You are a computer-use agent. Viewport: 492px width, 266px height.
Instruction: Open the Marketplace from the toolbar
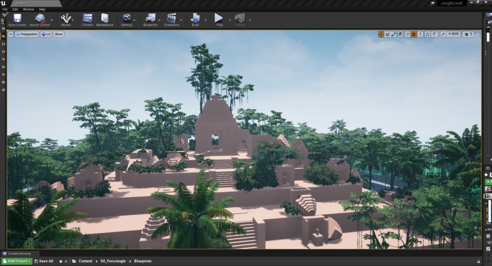coord(105,20)
